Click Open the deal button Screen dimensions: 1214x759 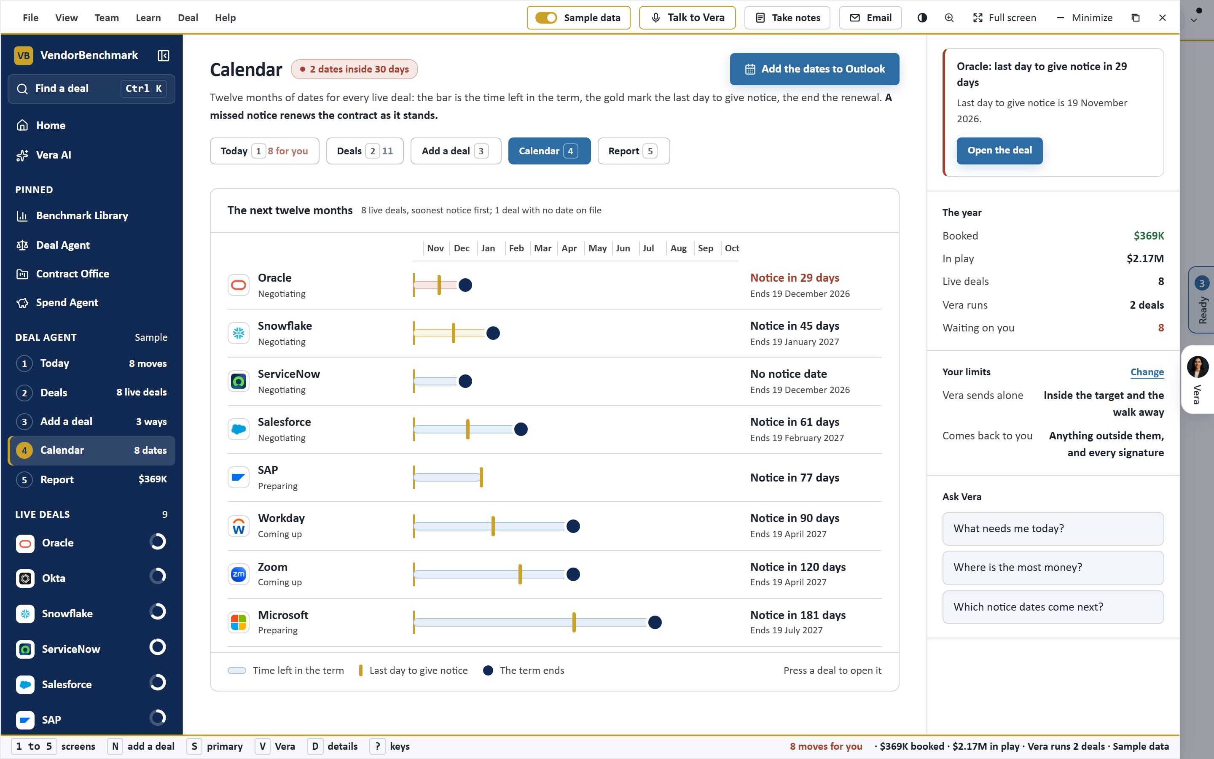(x=999, y=151)
